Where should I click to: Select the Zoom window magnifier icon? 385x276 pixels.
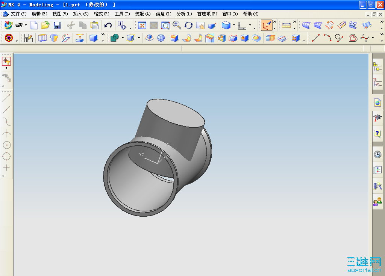coord(165,25)
